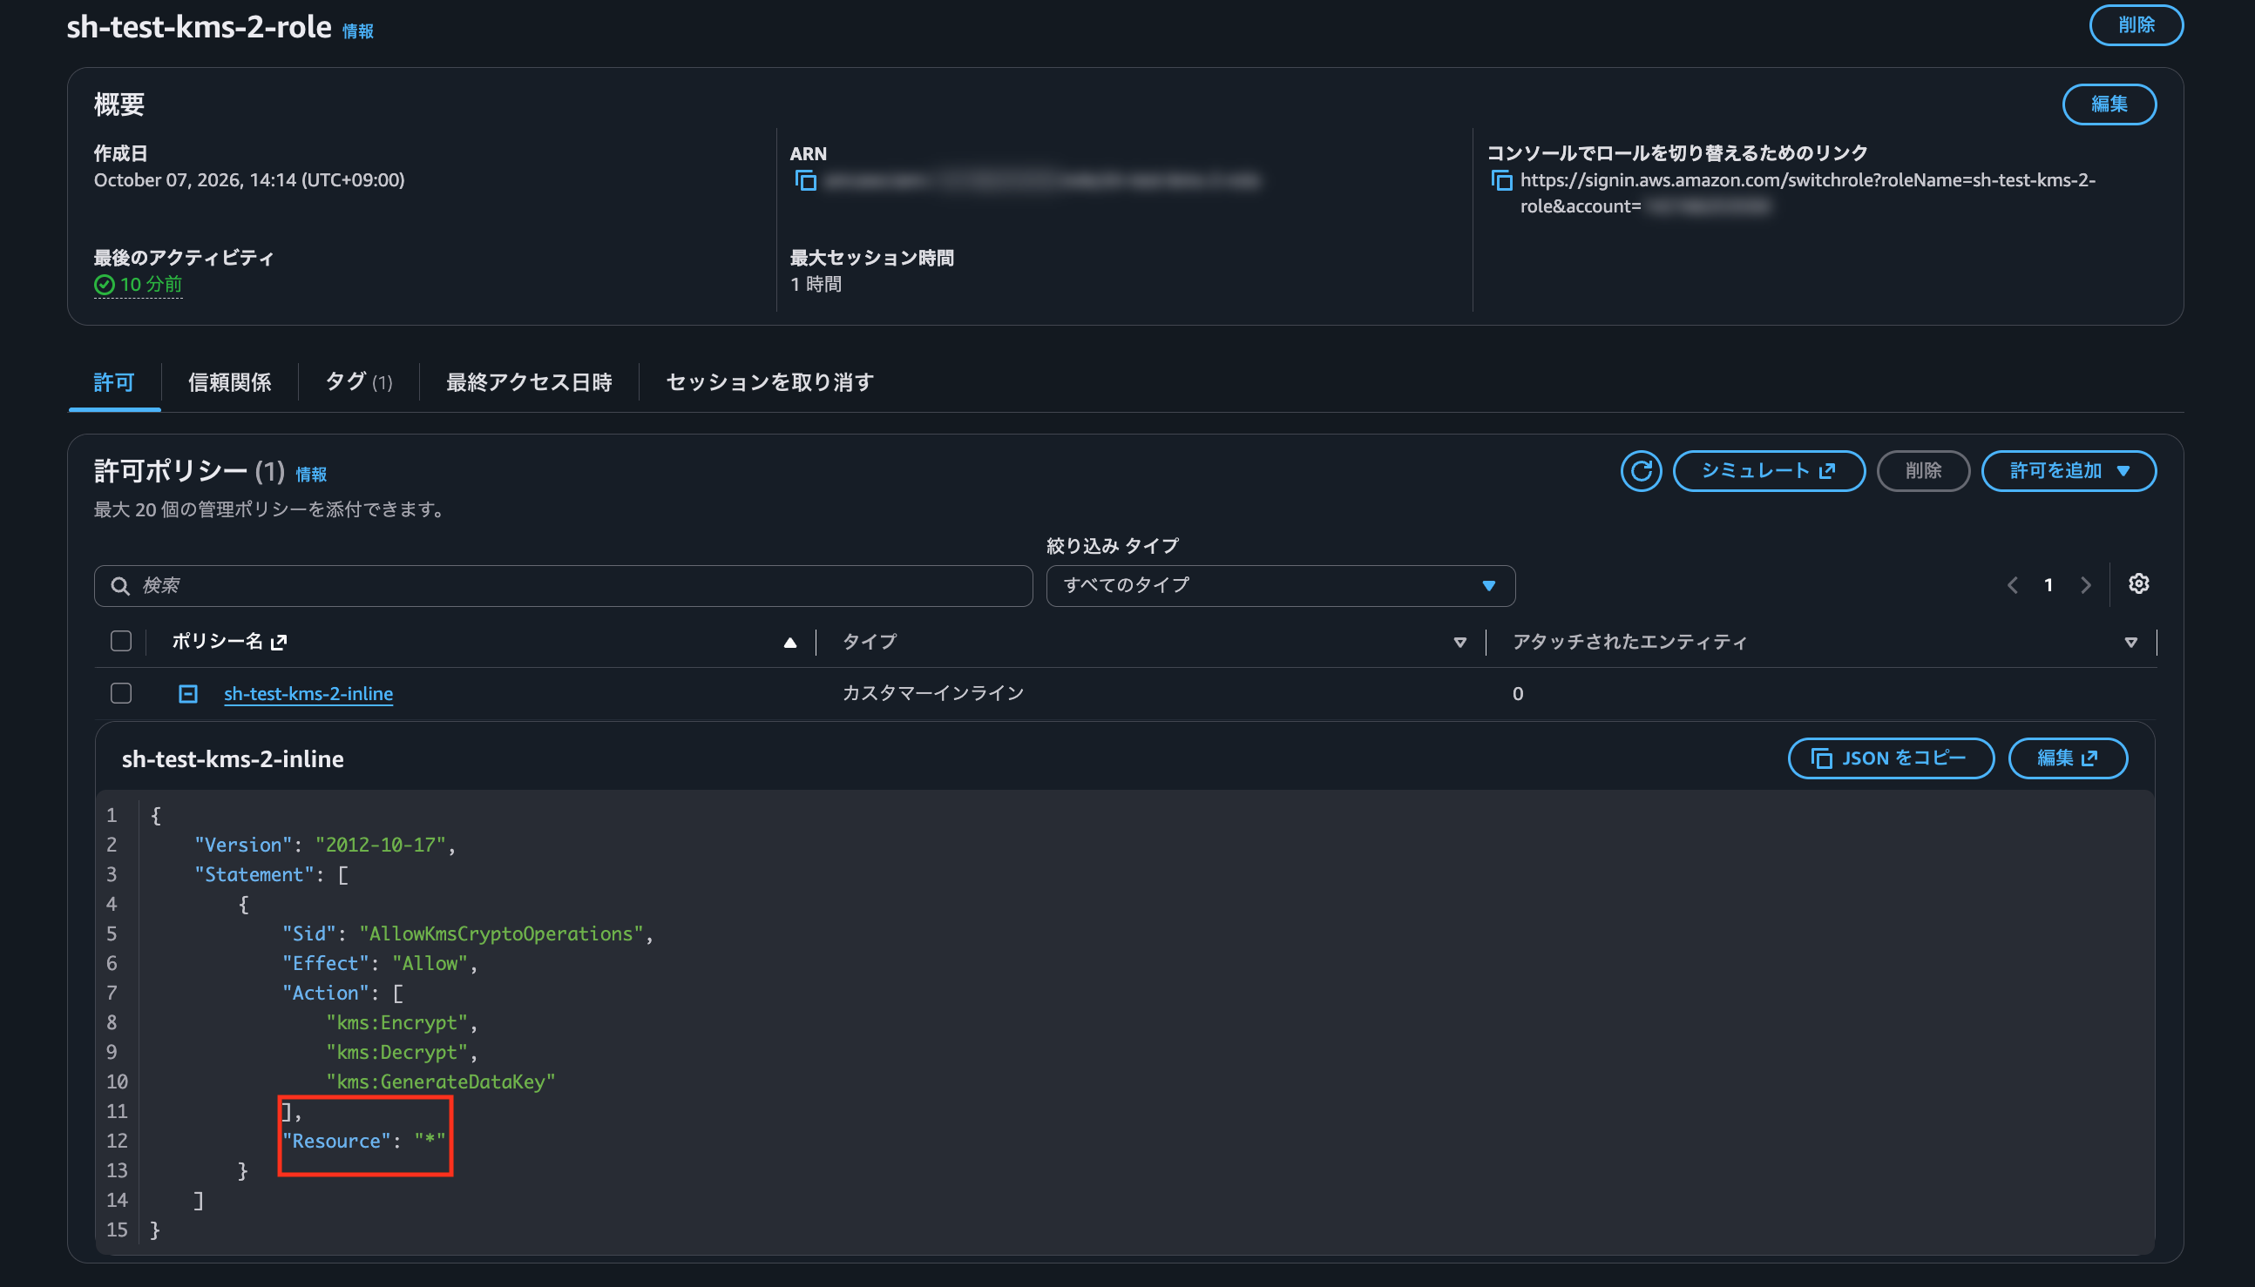
Task: Click 編集 in the 概要 panel
Action: tap(2109, 104)
